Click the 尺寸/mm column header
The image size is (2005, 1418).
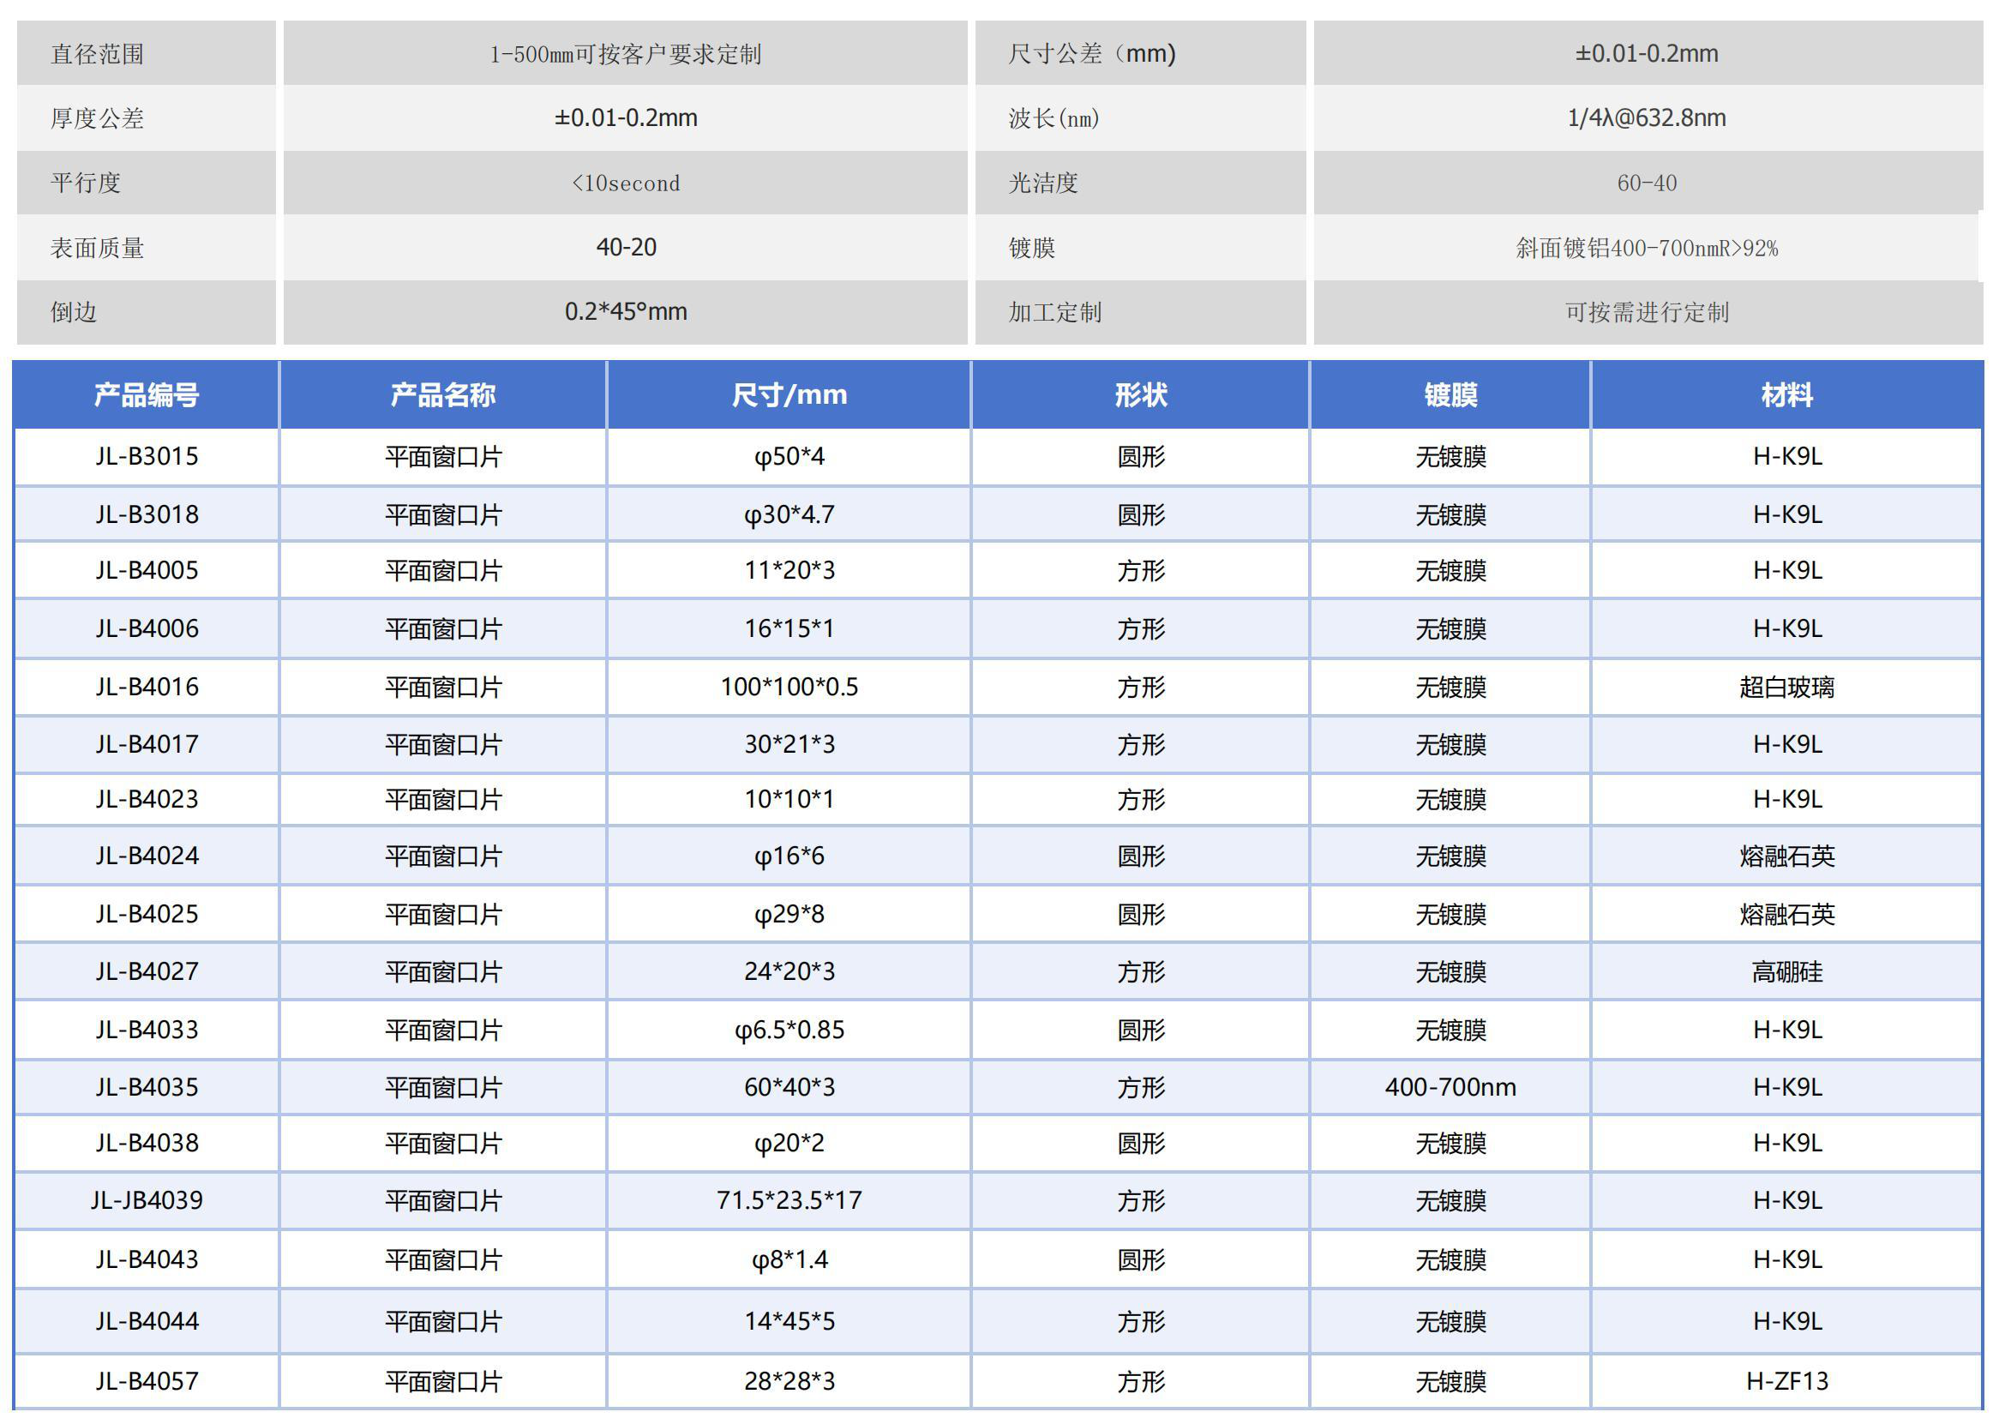789,394
